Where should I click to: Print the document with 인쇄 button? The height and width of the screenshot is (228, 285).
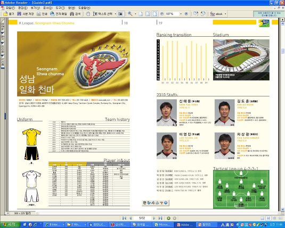(42, 14)
